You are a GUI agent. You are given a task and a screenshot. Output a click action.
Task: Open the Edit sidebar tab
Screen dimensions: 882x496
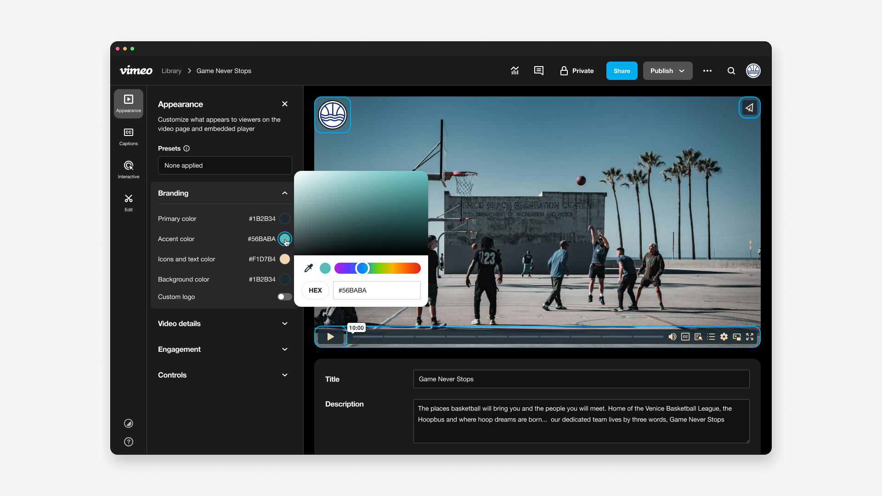[x=129, y=203]
